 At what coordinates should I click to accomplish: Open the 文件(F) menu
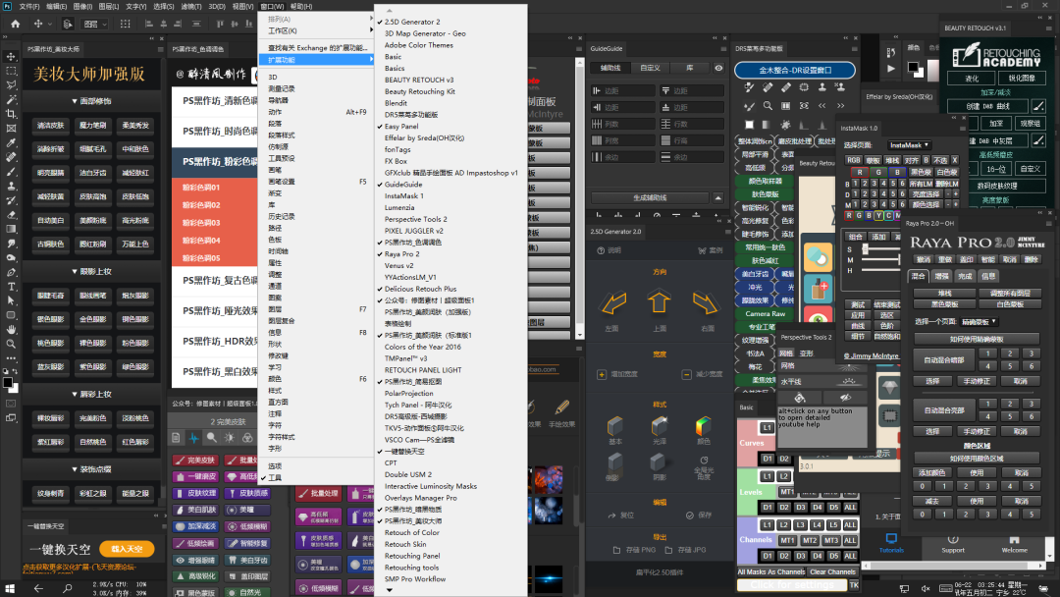point(29,6)
